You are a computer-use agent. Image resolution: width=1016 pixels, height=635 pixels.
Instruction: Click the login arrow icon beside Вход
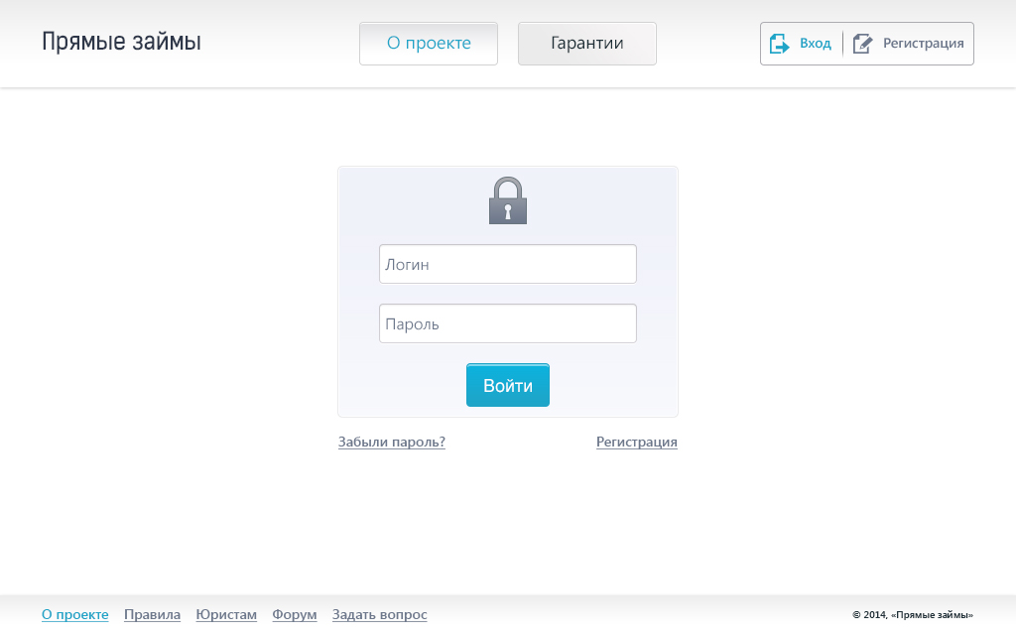pyautogui.click(x=779, y=44)
